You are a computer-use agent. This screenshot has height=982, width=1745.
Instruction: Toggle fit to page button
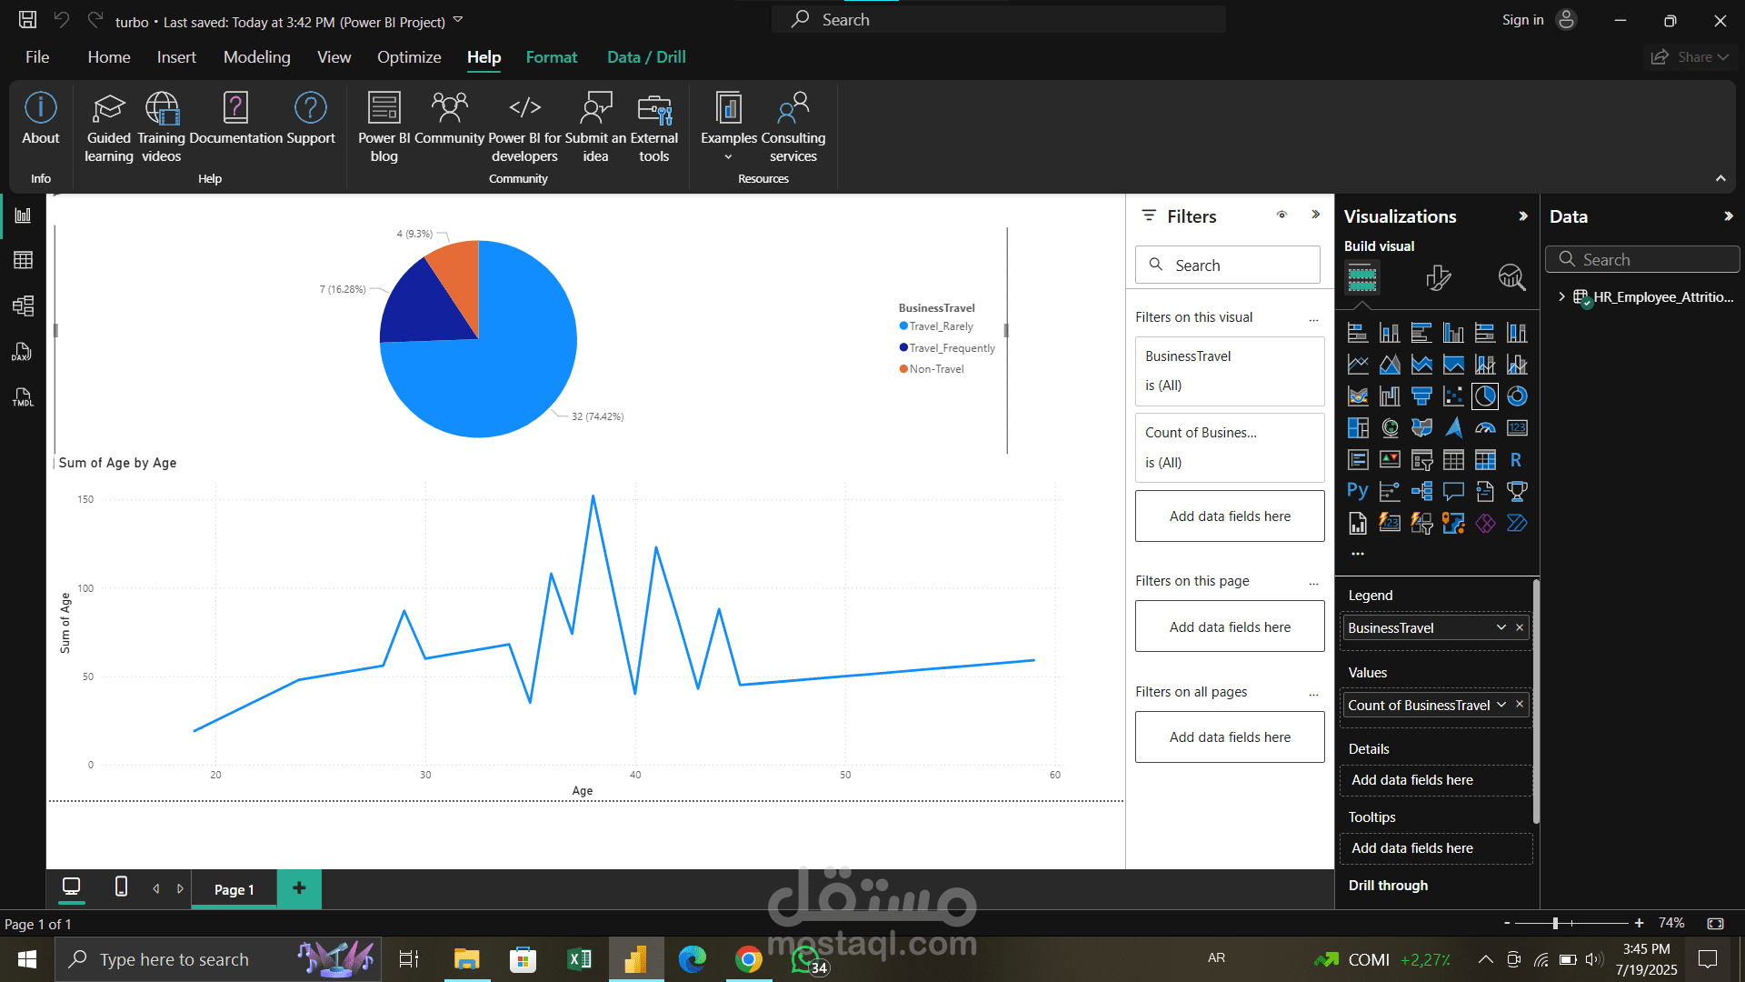point(1715,923)
